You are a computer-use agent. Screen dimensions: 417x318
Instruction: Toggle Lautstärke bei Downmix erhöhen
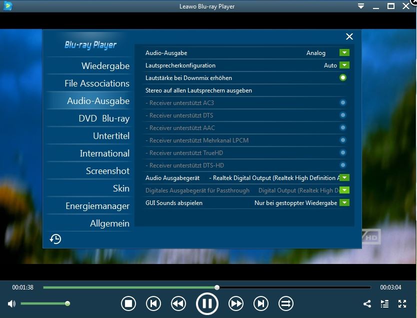coord(343,77)
